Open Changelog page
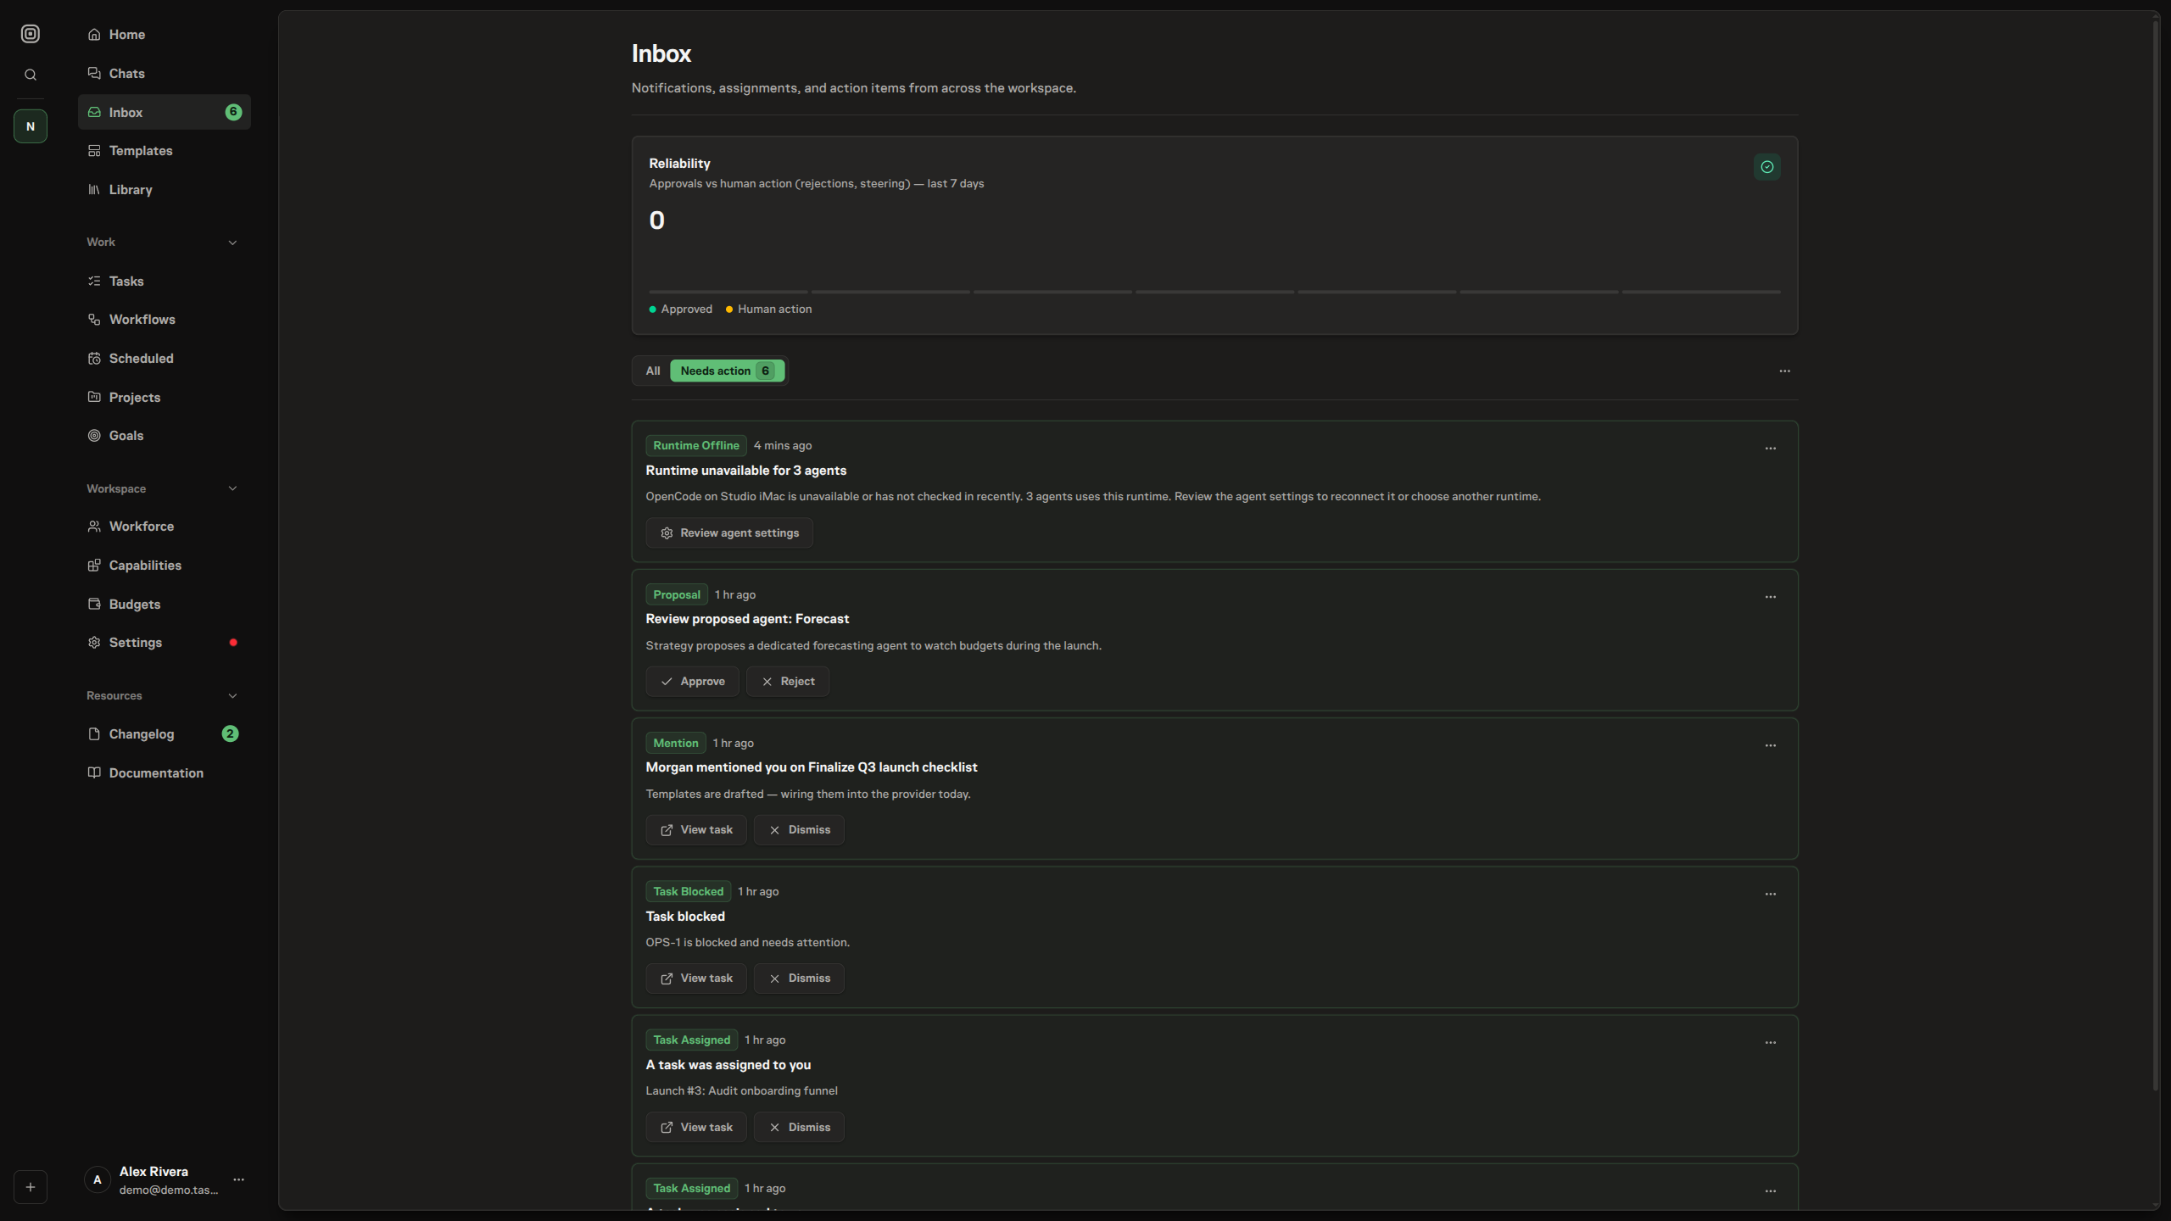Image resolution: width=2171 pixels, height=1221 pixels. tap(165, 734)
